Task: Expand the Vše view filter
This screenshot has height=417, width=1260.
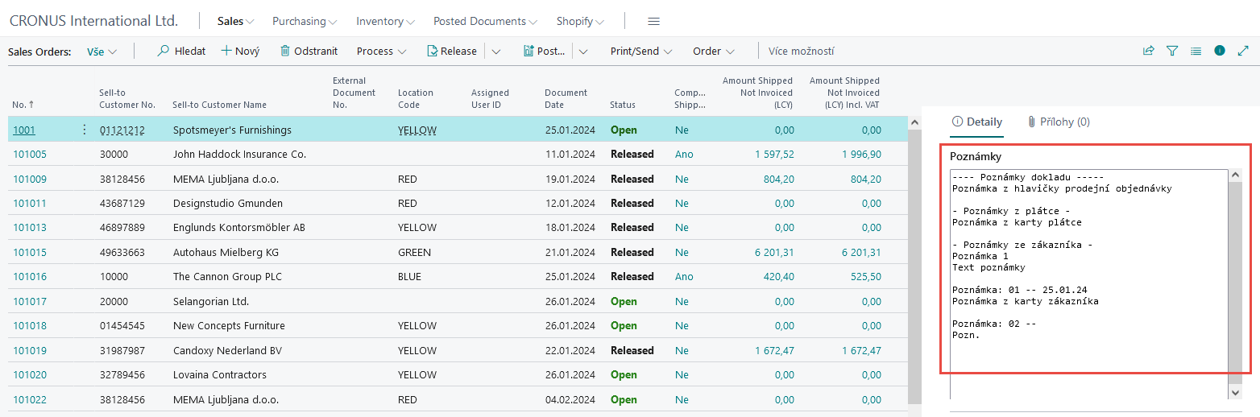Action: (102, 52)
